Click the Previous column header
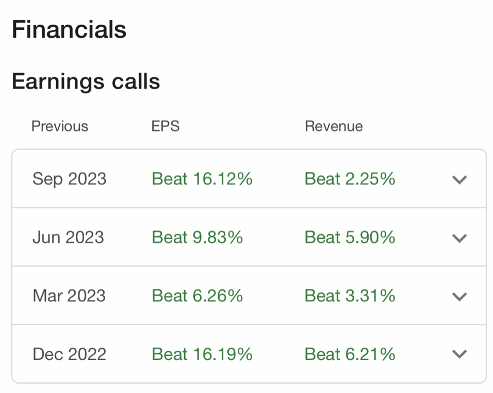Viewport: 493px width, 393px height. click(x=60, y=126)
